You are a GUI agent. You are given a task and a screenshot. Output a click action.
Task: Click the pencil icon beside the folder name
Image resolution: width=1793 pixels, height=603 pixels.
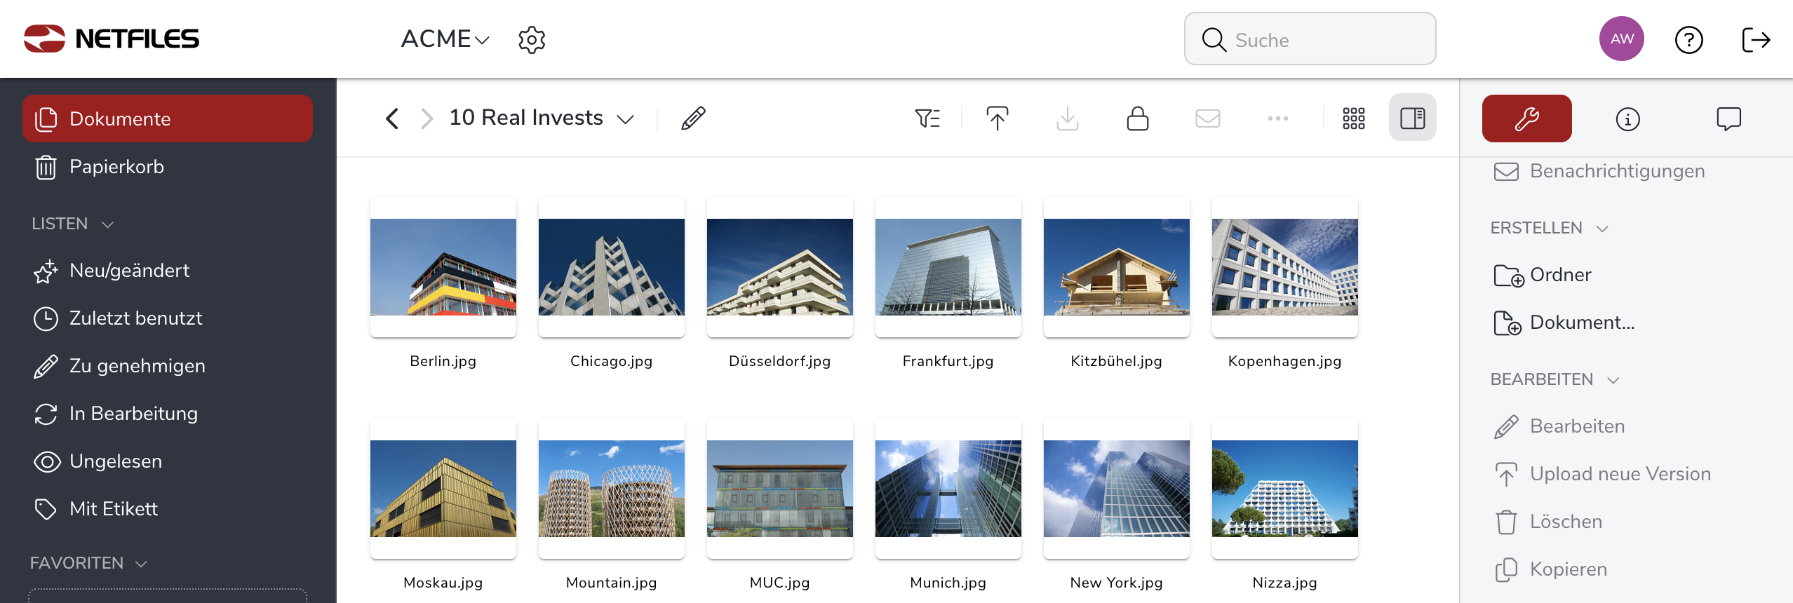point(693,118)
